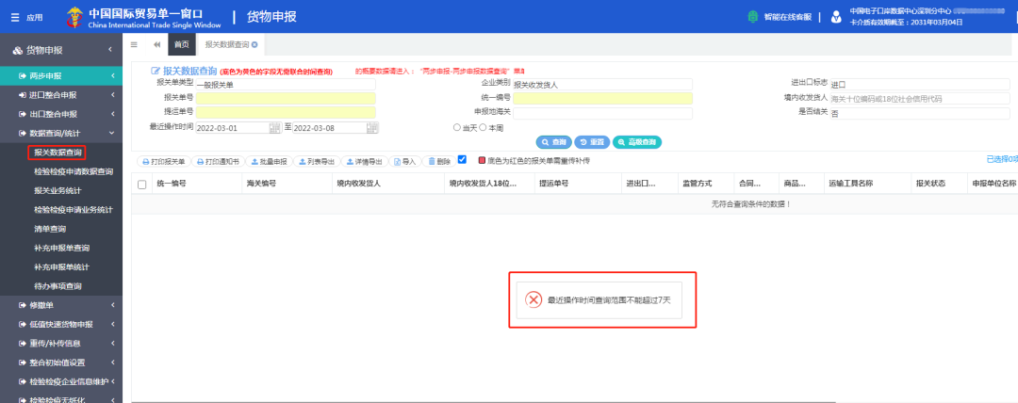Click the red X error icon in message
This screenshot has height=403, width=1018.
coord(533,299)
